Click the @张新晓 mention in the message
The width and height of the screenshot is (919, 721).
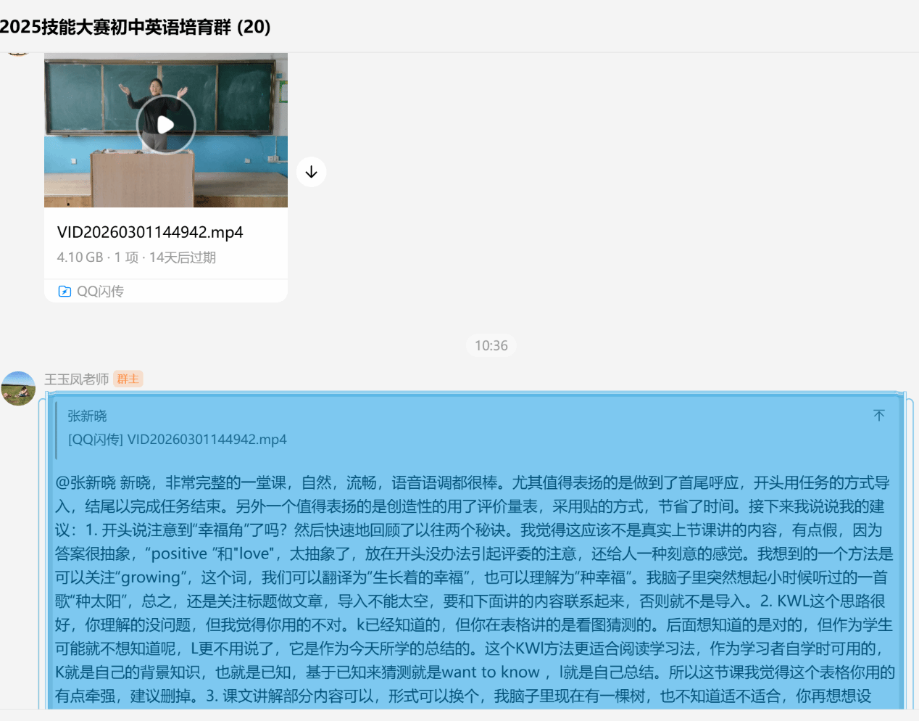point(86,482)
